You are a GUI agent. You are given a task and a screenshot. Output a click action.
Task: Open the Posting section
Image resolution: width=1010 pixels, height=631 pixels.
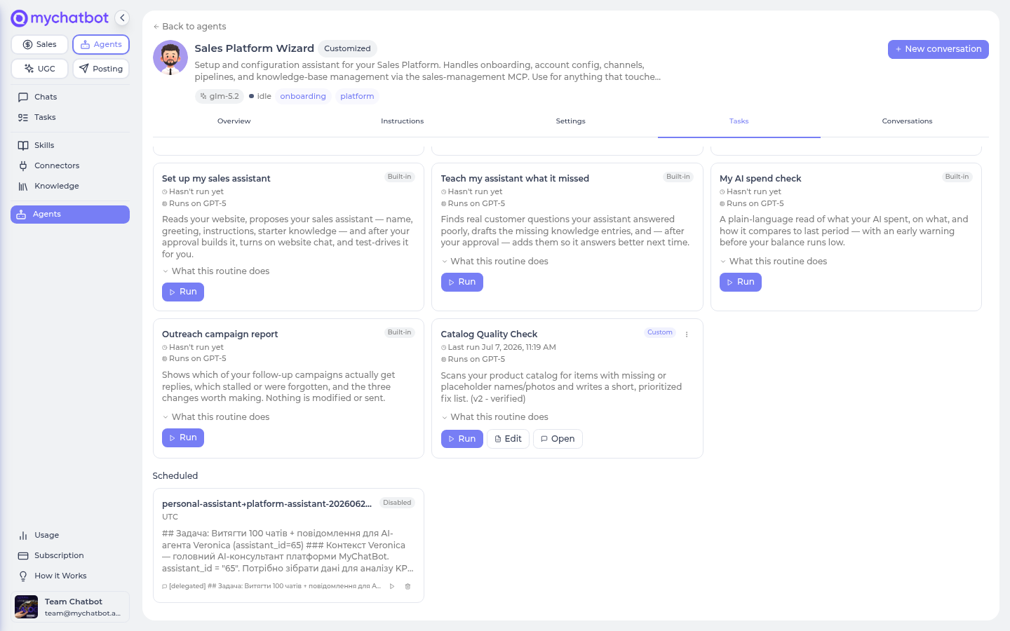101,69
